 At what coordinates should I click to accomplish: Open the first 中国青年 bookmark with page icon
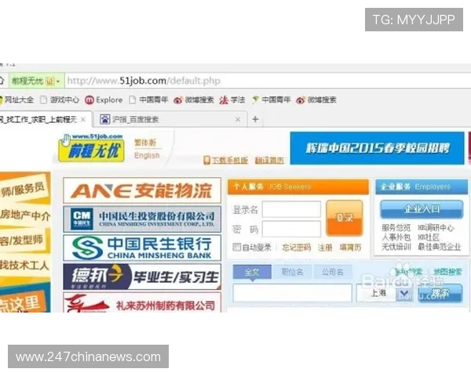tap(148, 99)
